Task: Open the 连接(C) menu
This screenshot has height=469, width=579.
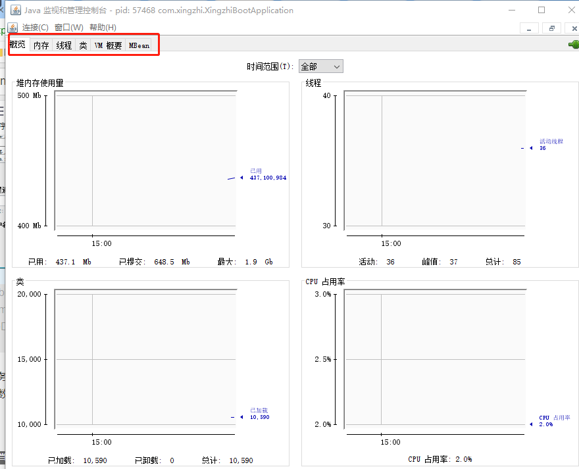Action: click(x=35, y=28)
